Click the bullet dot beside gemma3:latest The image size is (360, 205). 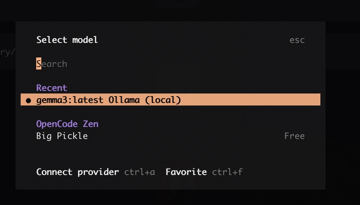(28, 100)
